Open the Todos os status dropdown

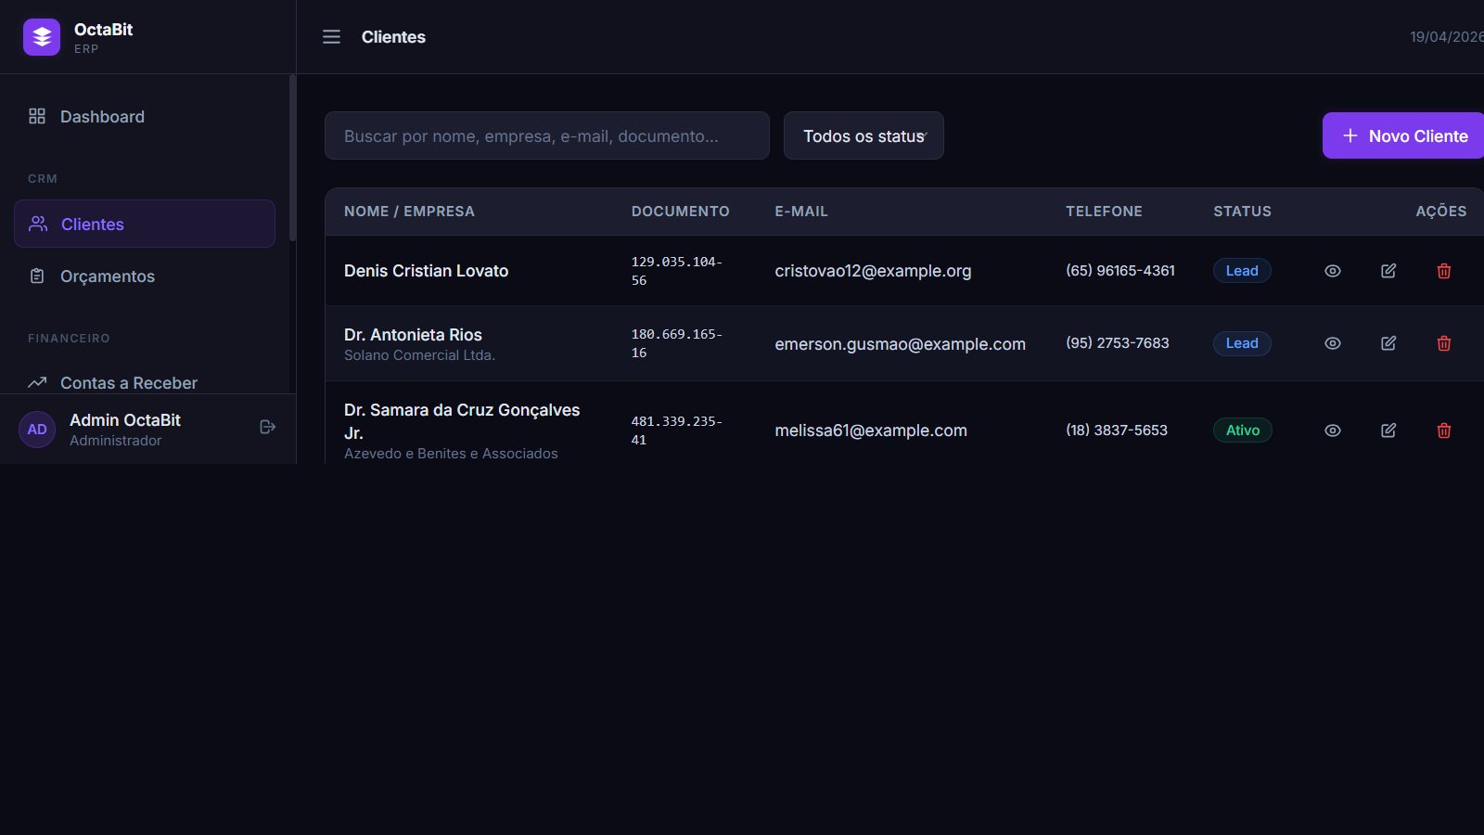tap(864, 136)
